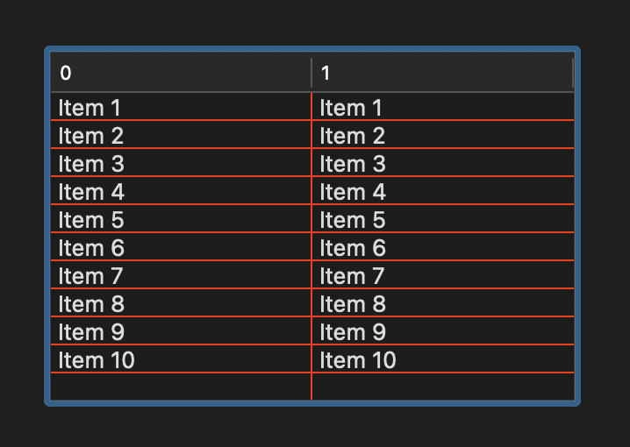Click the column header labeled 1
The width and height of the screenshot is (630, 447).
click(442, 74)
